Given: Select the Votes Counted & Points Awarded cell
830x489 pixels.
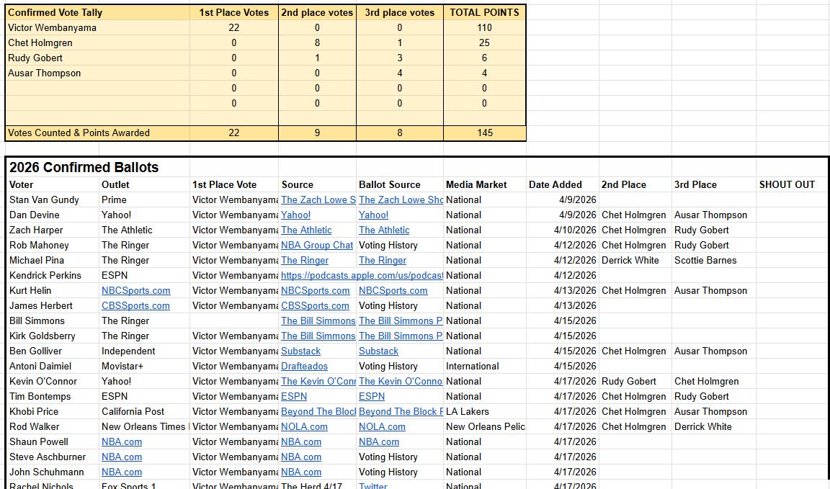Looking at the screenshot, I should (x=97, y=133).
